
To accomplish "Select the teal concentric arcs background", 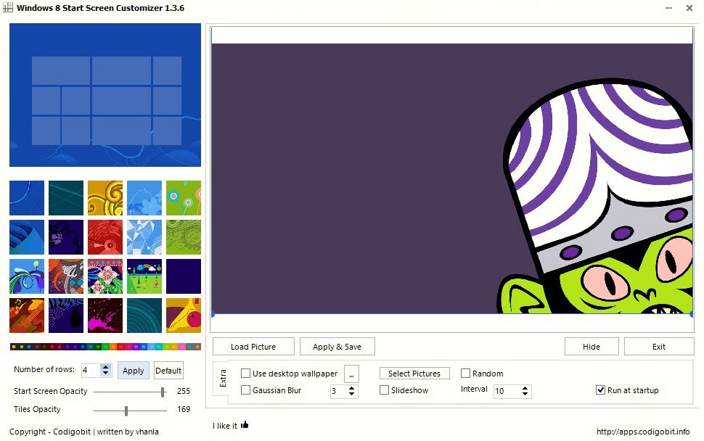I will [x=144, y=316].
